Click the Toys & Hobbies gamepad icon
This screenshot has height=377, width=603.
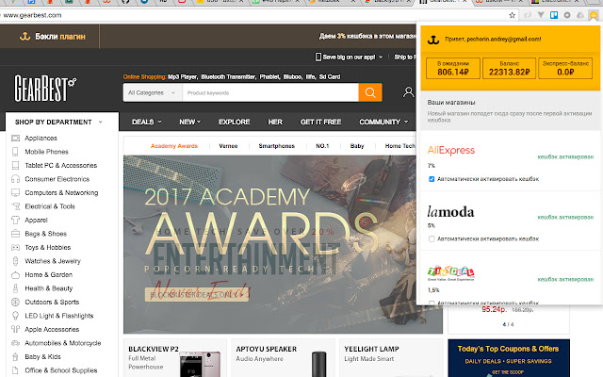(x=15, y=247)
